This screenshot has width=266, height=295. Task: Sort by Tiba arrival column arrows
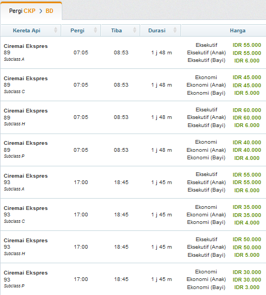tap(134, 30)
